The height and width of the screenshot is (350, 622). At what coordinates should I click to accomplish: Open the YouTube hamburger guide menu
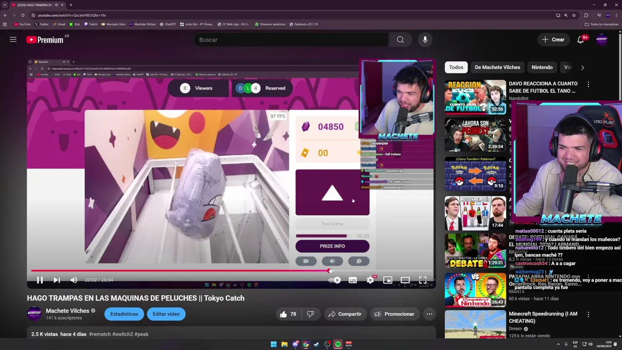pos(13,39)
